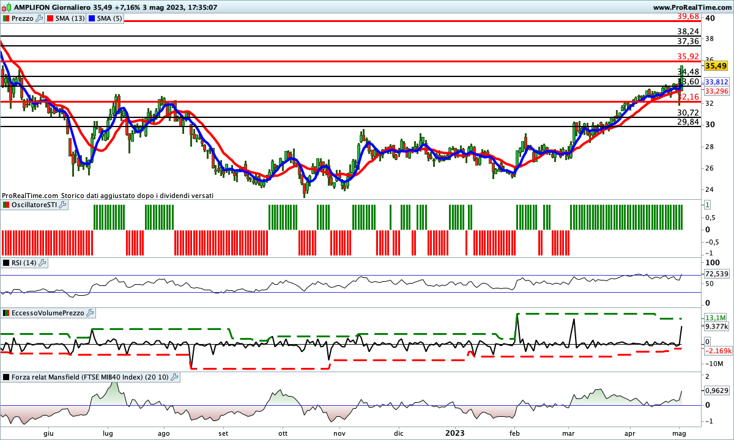Click the apr month label
The height and width of the screenshot is (440, 734).
coord(630,433)
